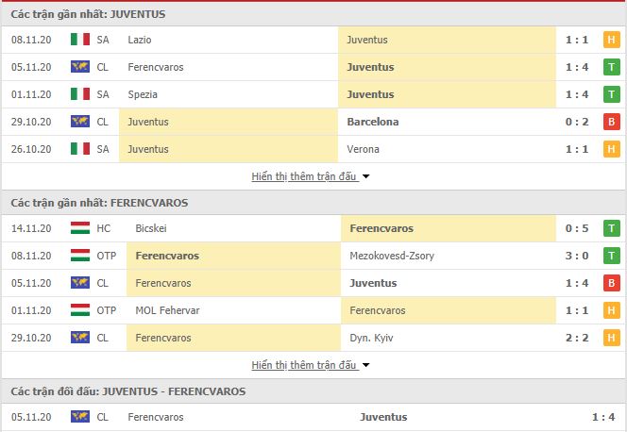Image resolution: width=627 pixels, height=432 pixels.
Task: Click the green T badge on Spezia row
Action: coord(611,94)
